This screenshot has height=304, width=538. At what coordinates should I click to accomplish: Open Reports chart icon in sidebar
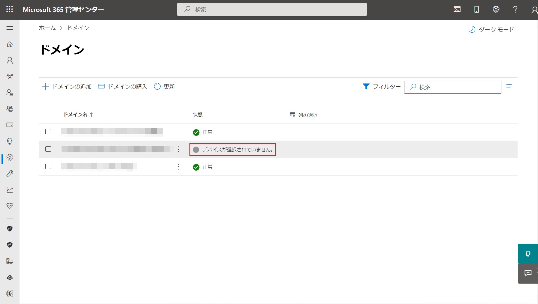pyautogui.click(x=10, y=190)
